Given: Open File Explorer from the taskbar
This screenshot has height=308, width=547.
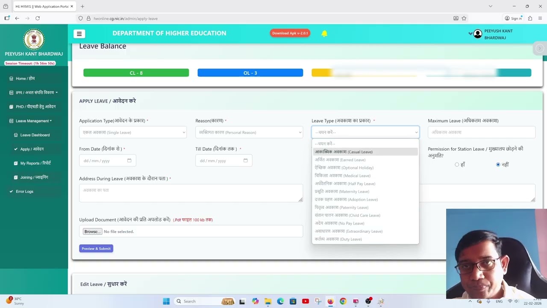Looking at the screenshot, I should (x=268, y=301).
